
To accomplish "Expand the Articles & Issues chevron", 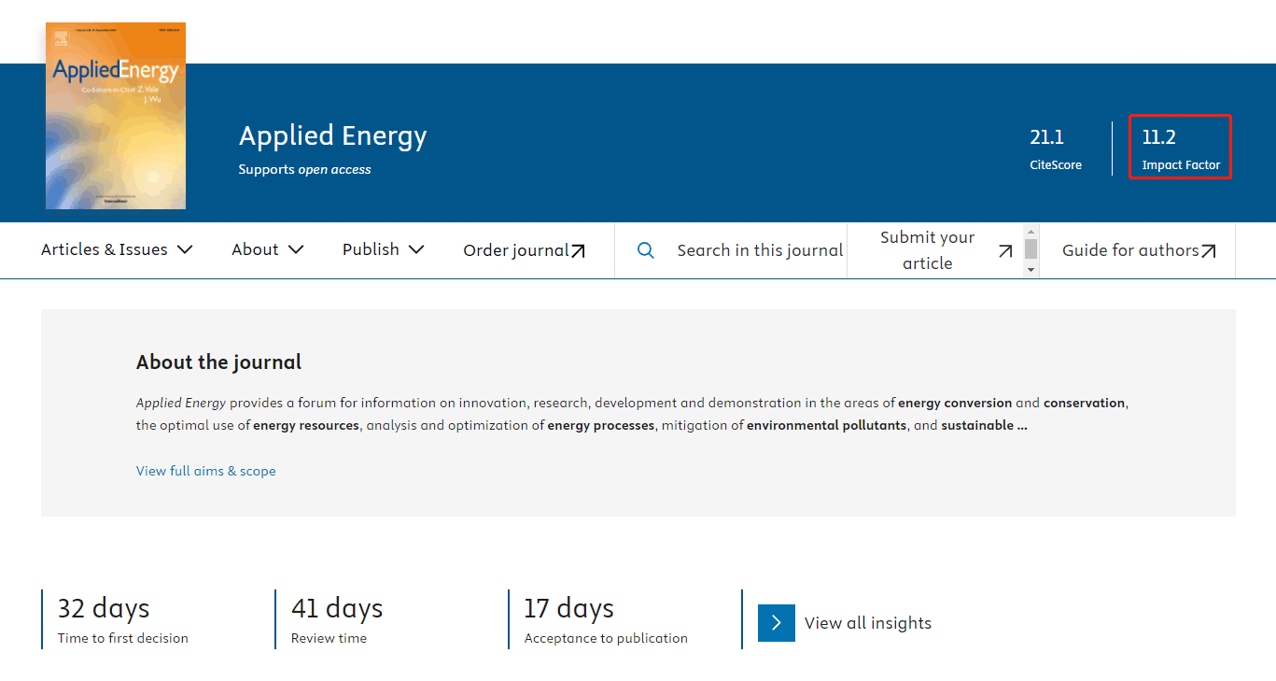I will click(x=185, y=249).
